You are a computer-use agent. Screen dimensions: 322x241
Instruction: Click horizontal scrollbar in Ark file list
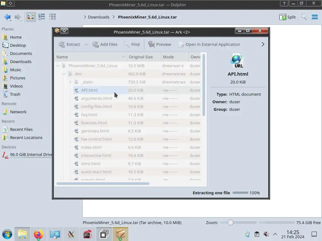tap(103, 184)
